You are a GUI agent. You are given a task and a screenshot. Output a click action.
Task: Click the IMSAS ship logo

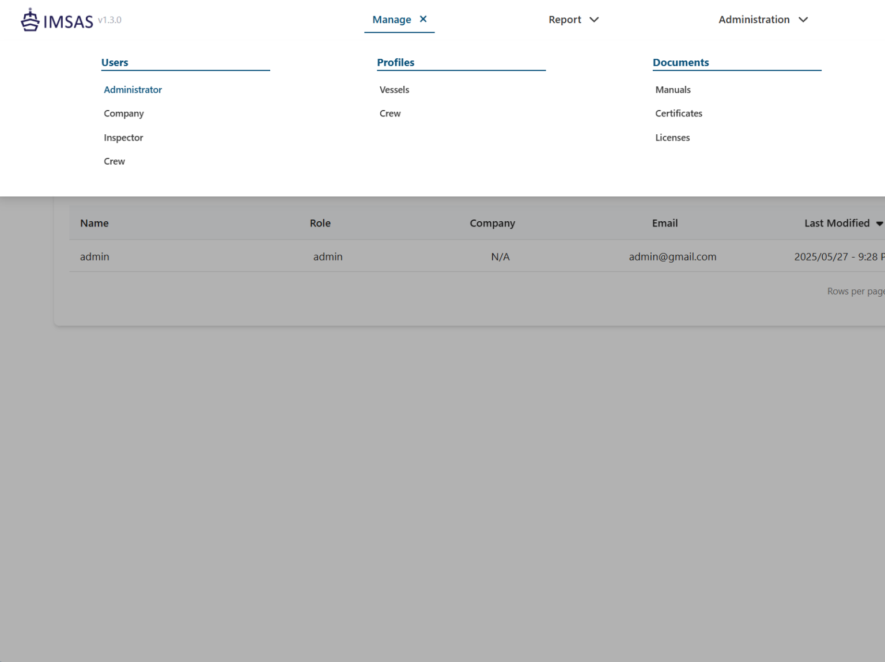tap(29, 19)
